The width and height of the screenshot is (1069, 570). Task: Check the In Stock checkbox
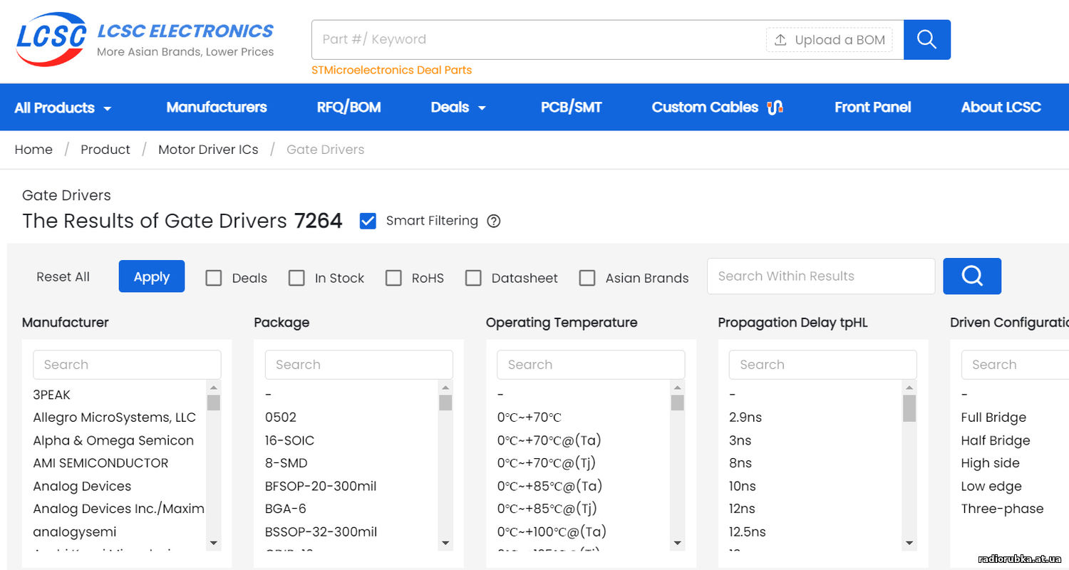coord(296,278)
